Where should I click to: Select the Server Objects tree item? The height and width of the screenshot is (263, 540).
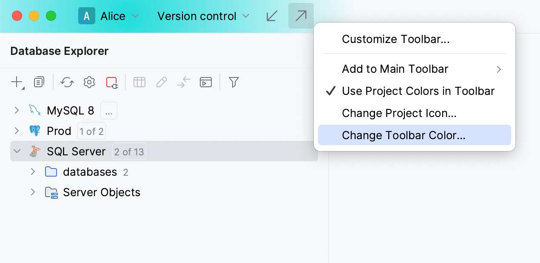coord(101,192)
